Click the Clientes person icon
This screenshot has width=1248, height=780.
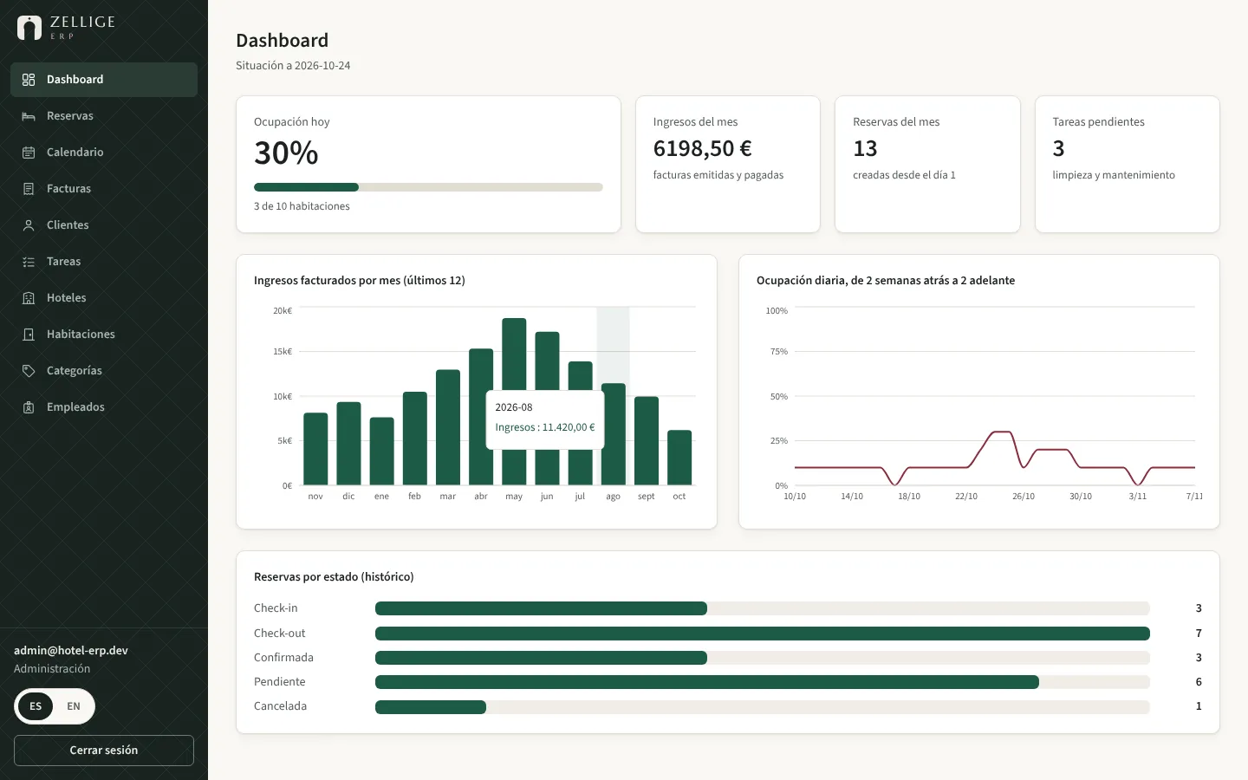tap(29, 225)
